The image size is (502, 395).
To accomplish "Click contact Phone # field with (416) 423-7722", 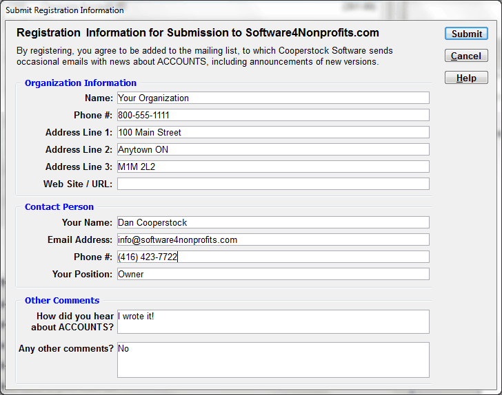I will pyautogui.click(x=273, y=257).
